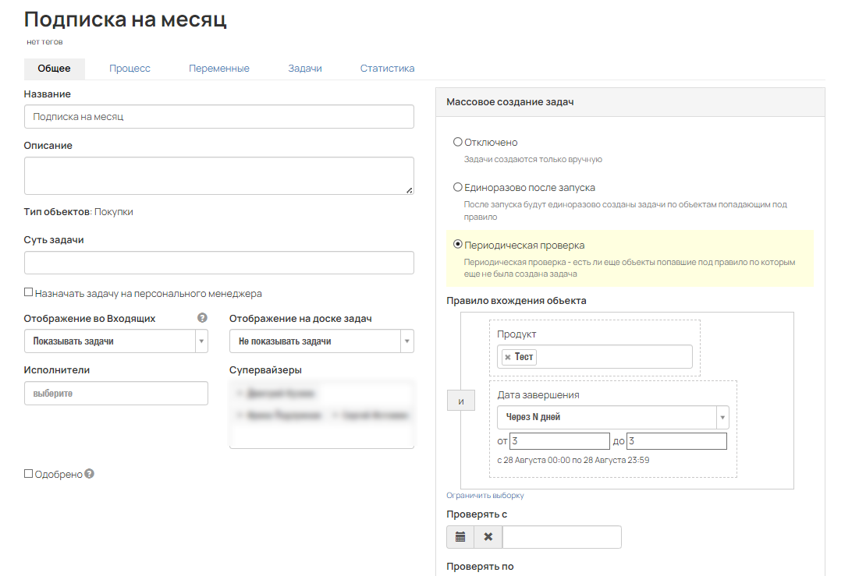Click help icon next to Отображение во Входящих
859x576 pixels.
coord(202,318)
